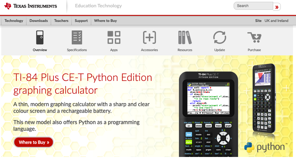
Task: Open the Purchase shopping cart icon
Action: click(x=254, y=37)
